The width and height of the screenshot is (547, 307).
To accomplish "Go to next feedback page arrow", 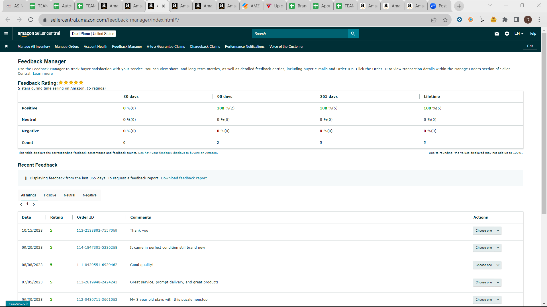I will (34, 204).
